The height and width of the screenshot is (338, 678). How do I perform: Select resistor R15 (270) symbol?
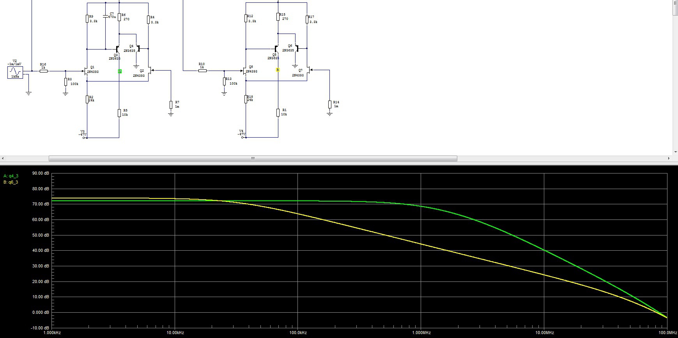278,16
